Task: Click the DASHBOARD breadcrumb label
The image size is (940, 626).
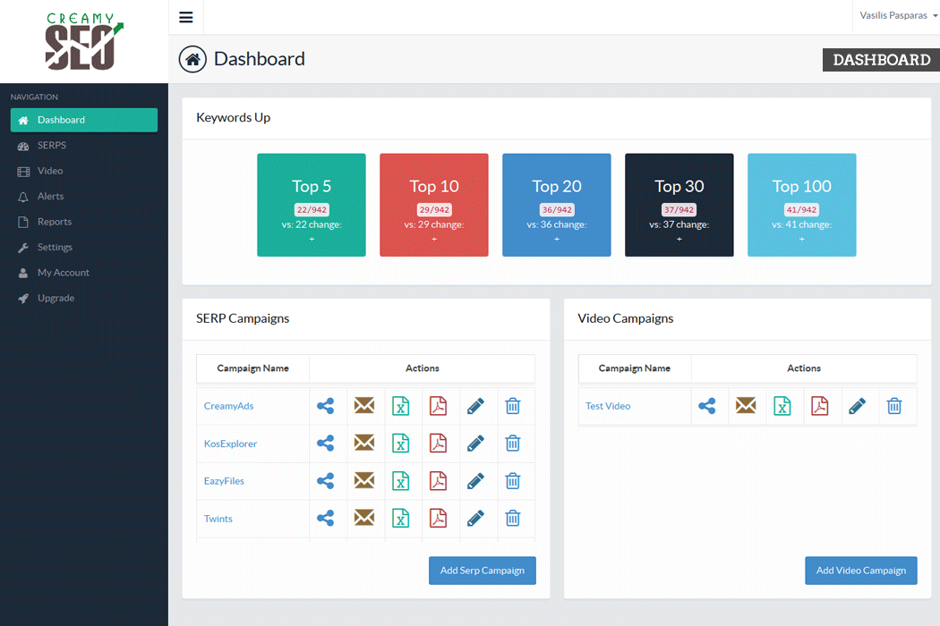Action: (x=881, y=60)
